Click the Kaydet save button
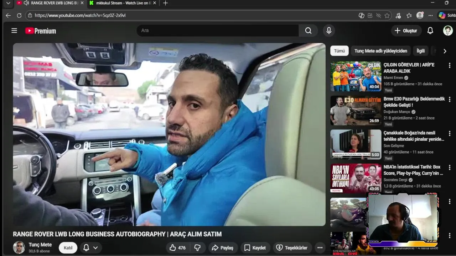This screenshot has height=256, width=456. 255,248
